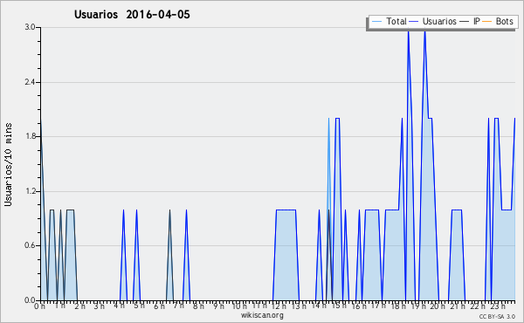
Task: Click the 10 h x-axis label
Action: pyautogui.click(x=239, y=306)
